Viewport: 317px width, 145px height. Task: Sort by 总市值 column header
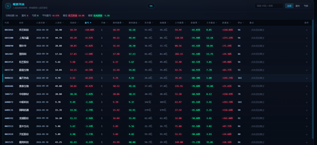148,23
